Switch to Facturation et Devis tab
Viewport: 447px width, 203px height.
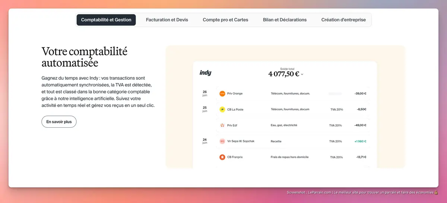point(167,20)
